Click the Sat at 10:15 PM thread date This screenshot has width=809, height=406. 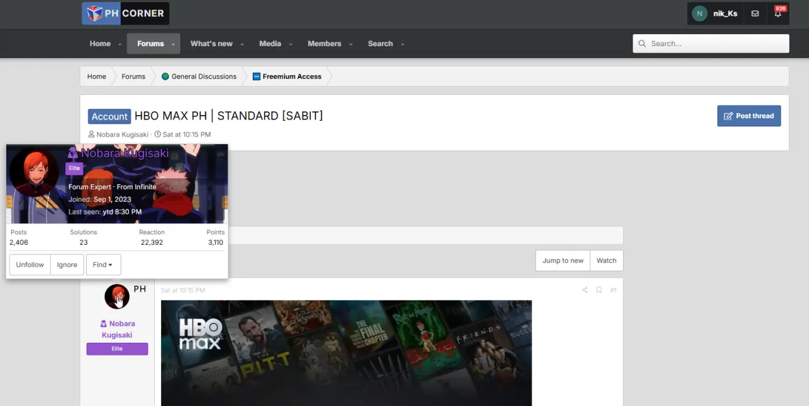186,135
